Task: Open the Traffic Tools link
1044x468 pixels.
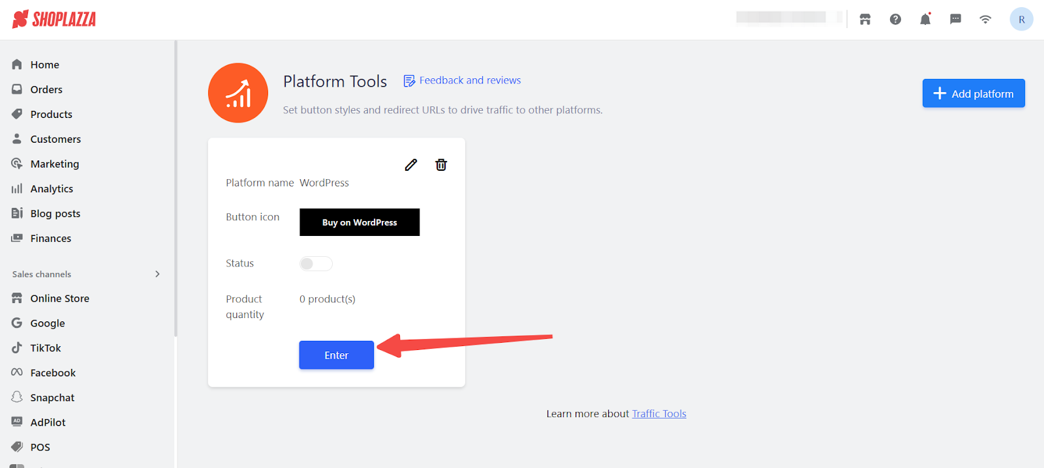Action: (659, 413)
